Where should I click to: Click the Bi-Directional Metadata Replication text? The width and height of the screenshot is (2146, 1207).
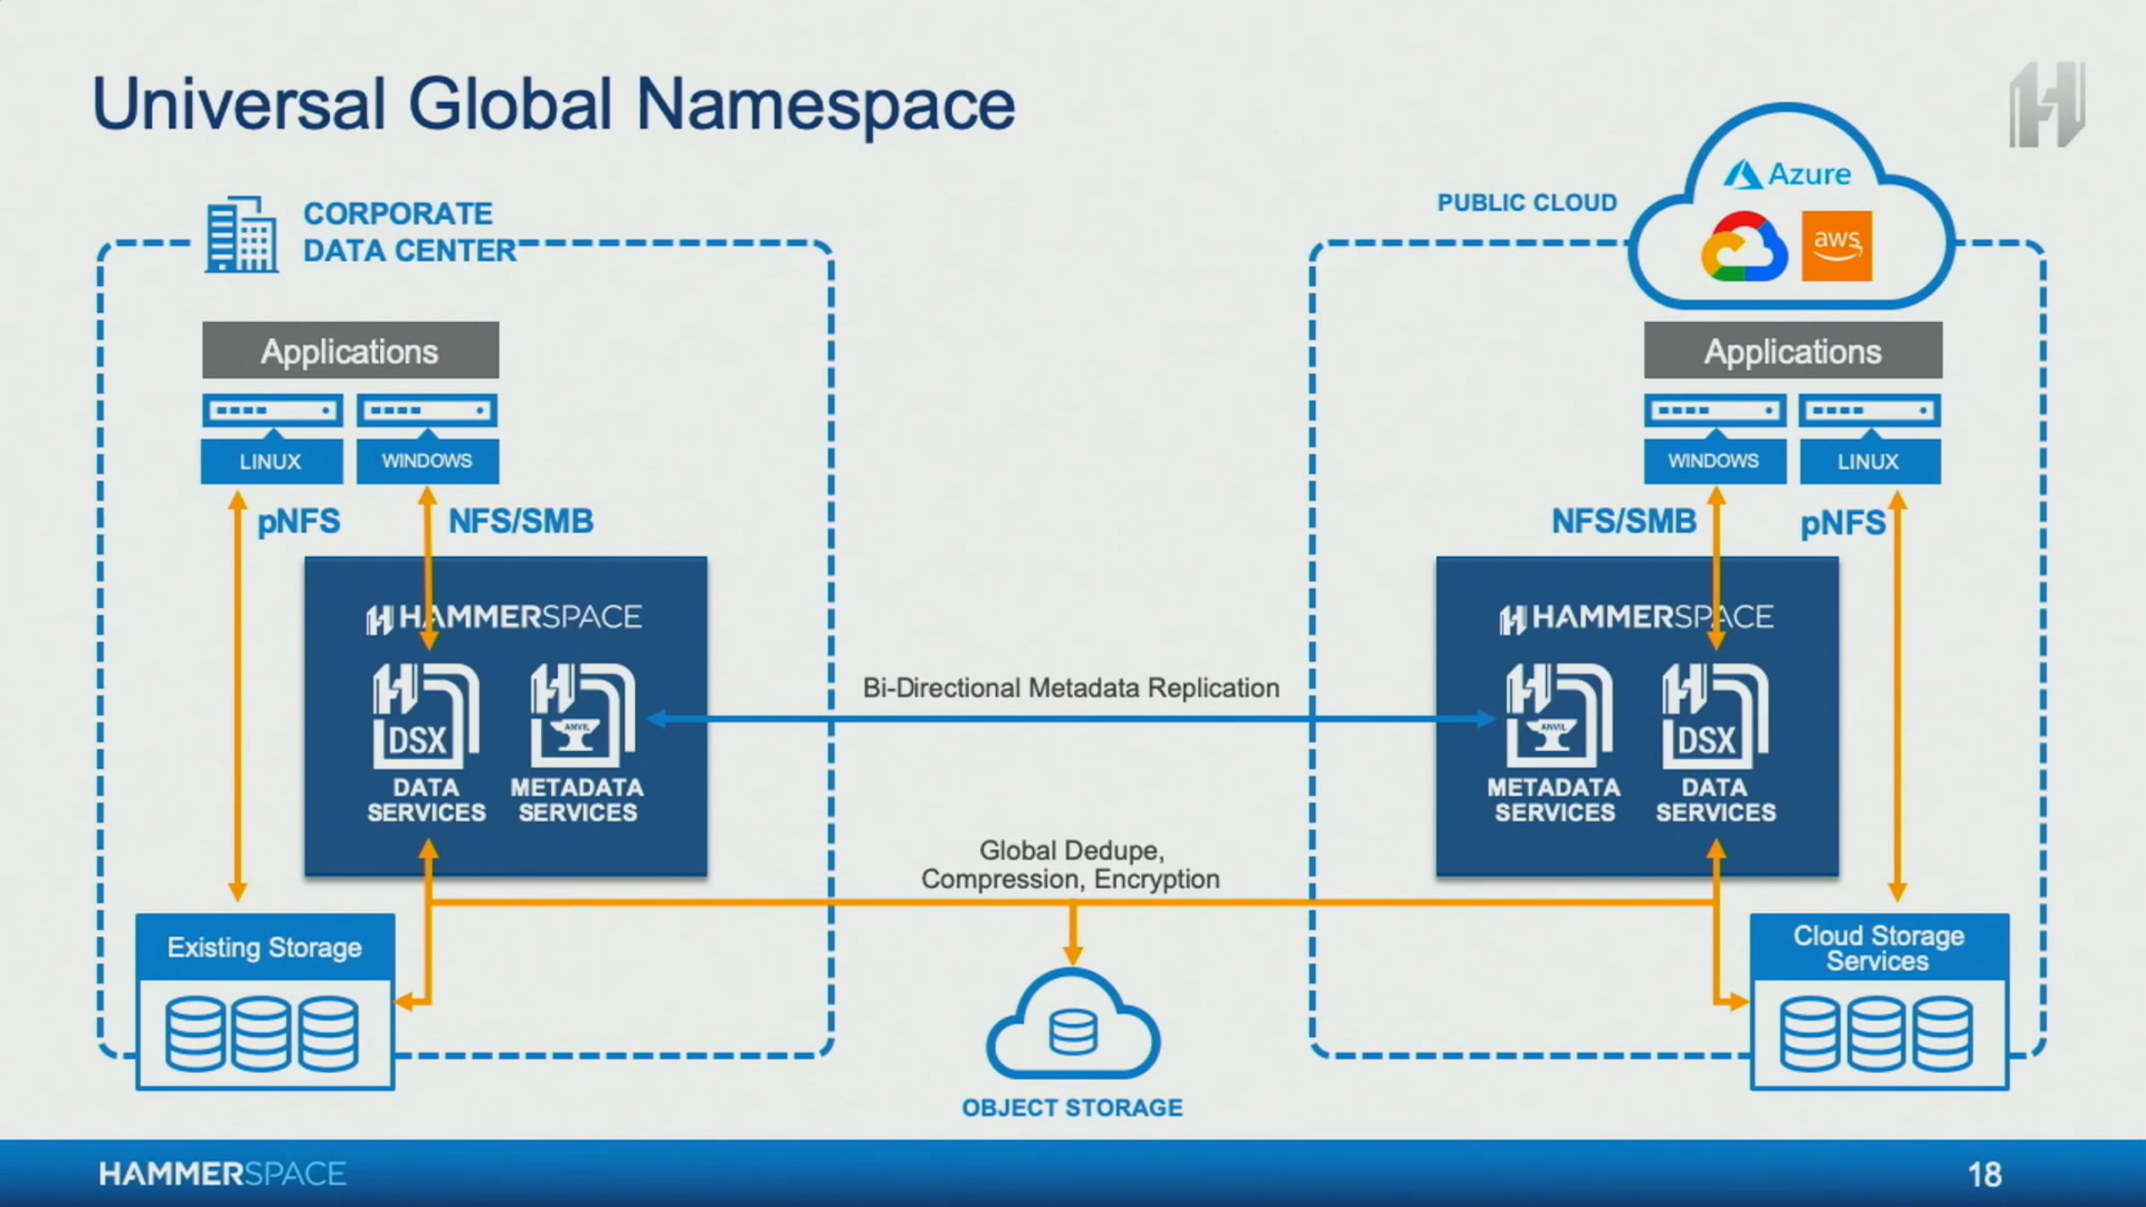coord(1070,688)
